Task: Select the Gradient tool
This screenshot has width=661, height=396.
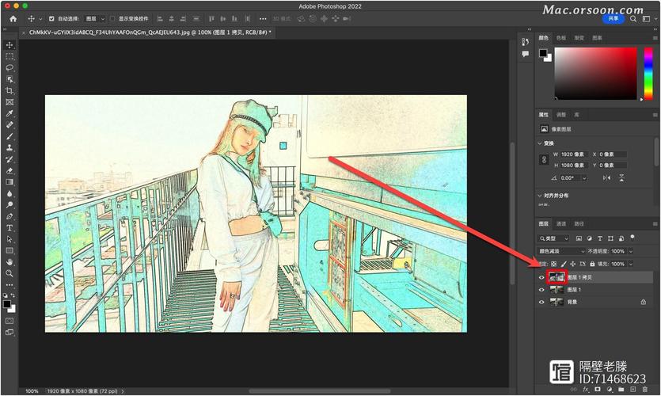Action: (9, 182)
